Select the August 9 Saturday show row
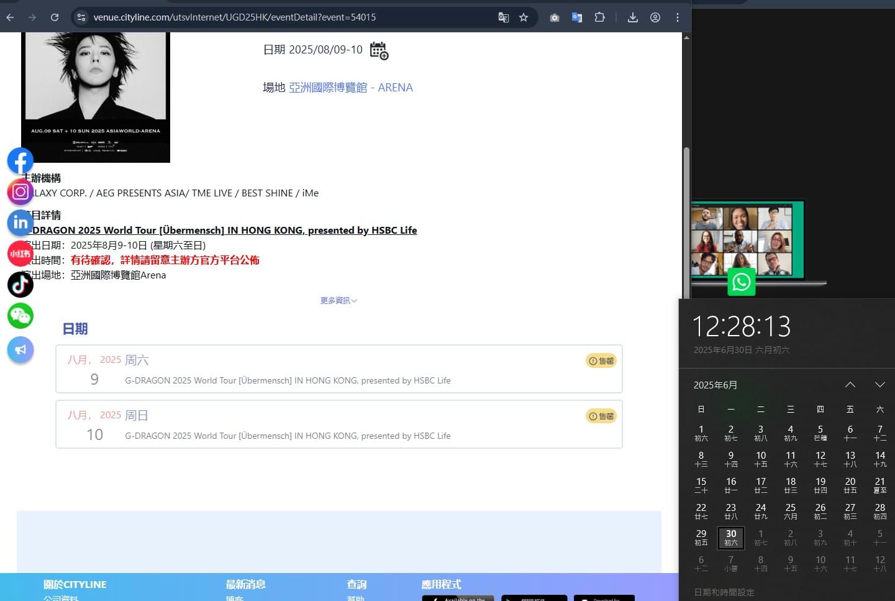 click(339, 369)
